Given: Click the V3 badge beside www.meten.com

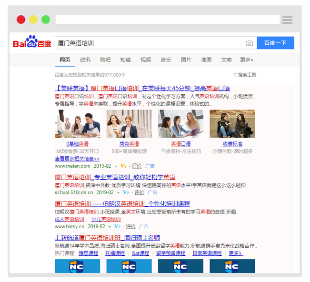Looking at the screenshot, I should tap(123, 166).
